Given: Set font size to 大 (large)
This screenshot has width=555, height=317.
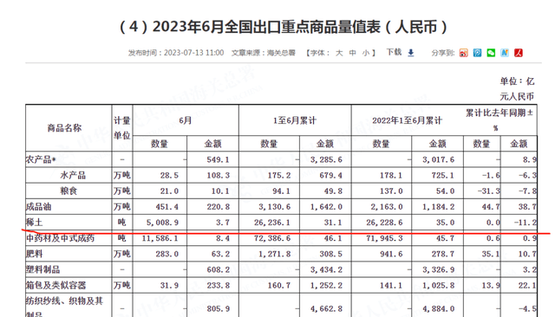Looking at the screenshot, I should pyautogui.click(x=339, y=53).
